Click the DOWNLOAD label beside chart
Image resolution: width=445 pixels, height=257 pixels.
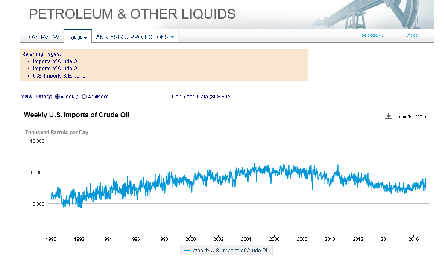tap(411, 116)
